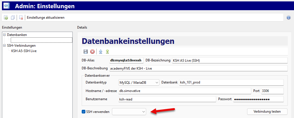Click the delete setting icon in the top toolbar

point(21,18)
